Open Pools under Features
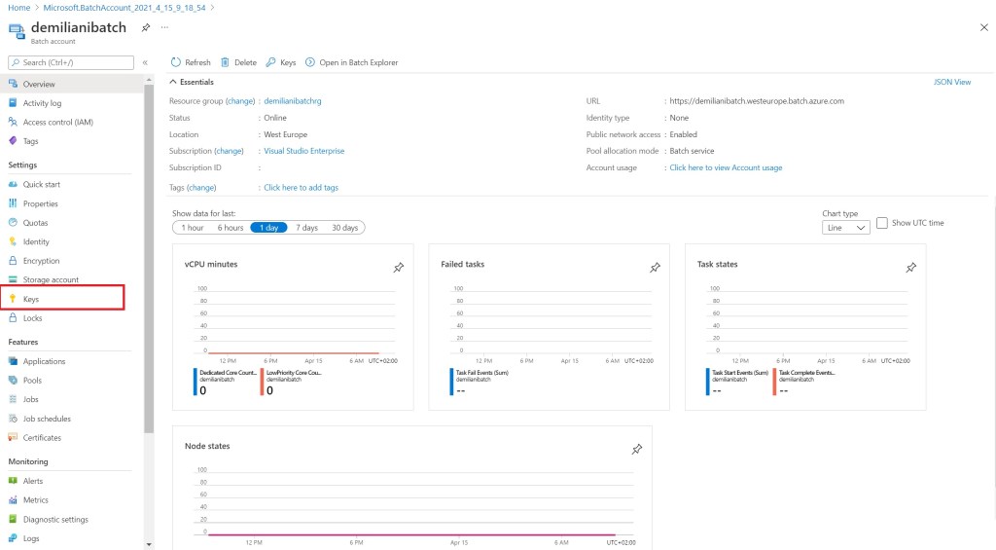The height and width of the screenshot is (550, 996). 32,381
